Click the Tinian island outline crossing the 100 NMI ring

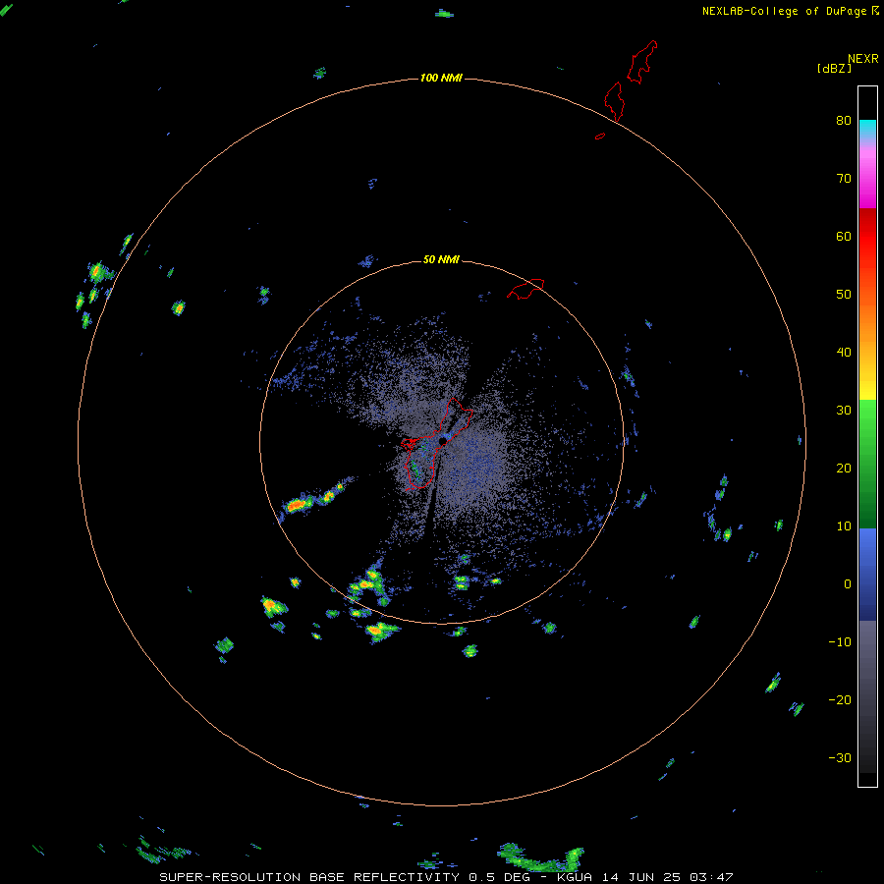[x=614, y=101]
